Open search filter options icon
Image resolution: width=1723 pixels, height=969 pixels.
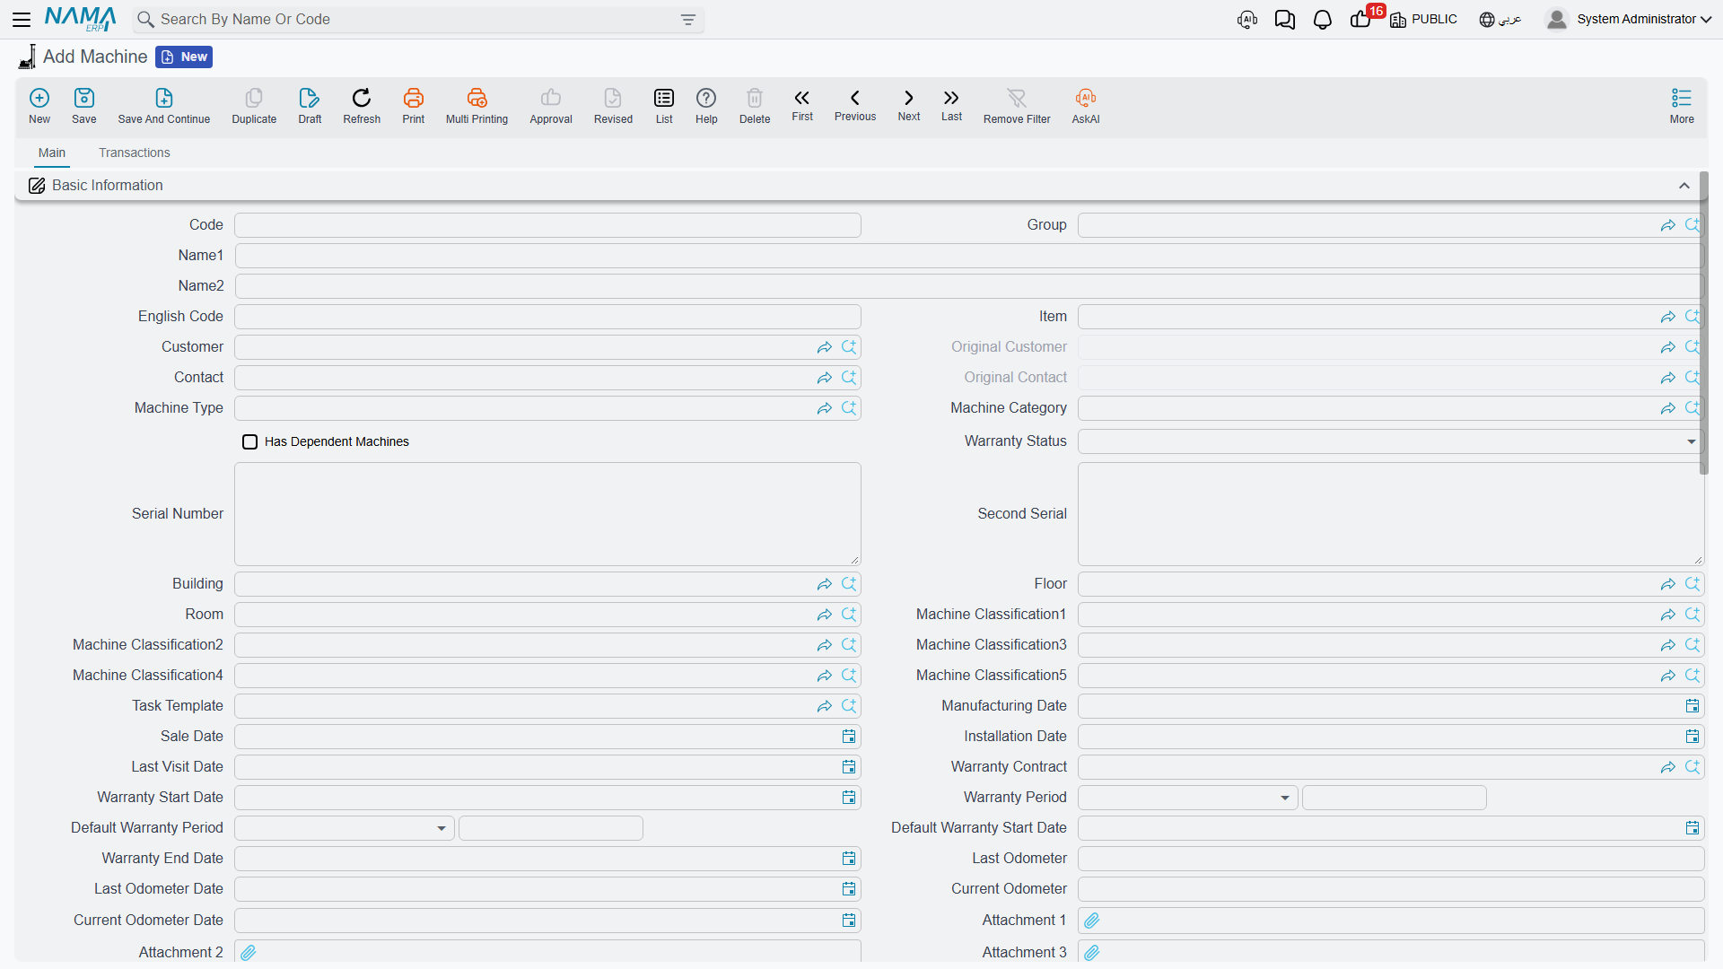pos(688,20)
